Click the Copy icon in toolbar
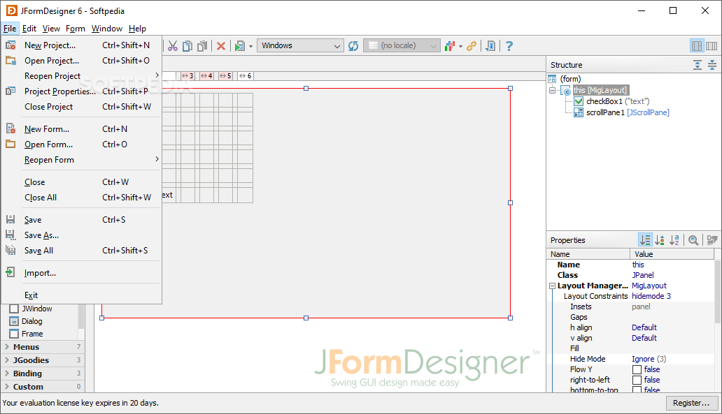Screen dimensions: 722x414 coord(187,46)
